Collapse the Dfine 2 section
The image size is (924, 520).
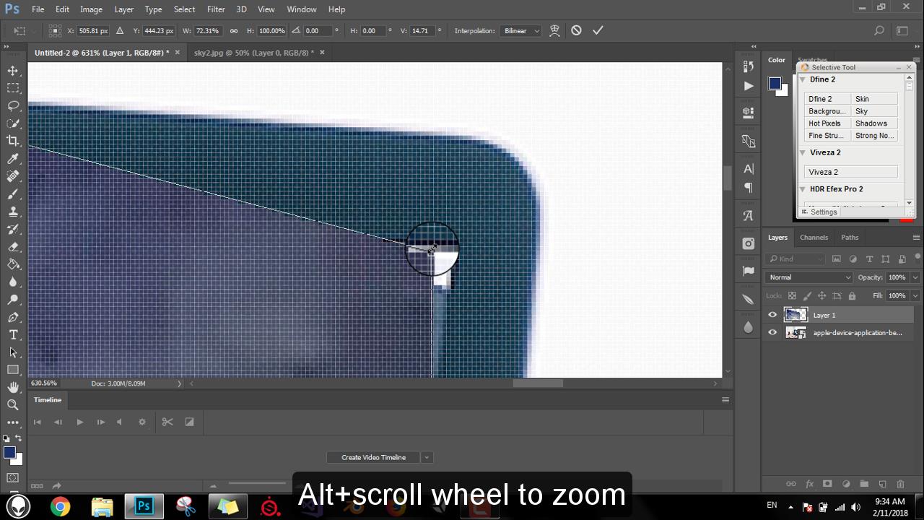pos(803,79)
